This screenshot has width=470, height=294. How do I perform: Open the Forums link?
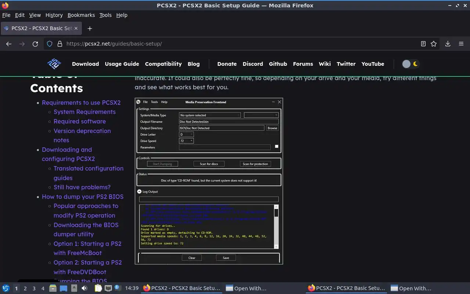point(303,64)
